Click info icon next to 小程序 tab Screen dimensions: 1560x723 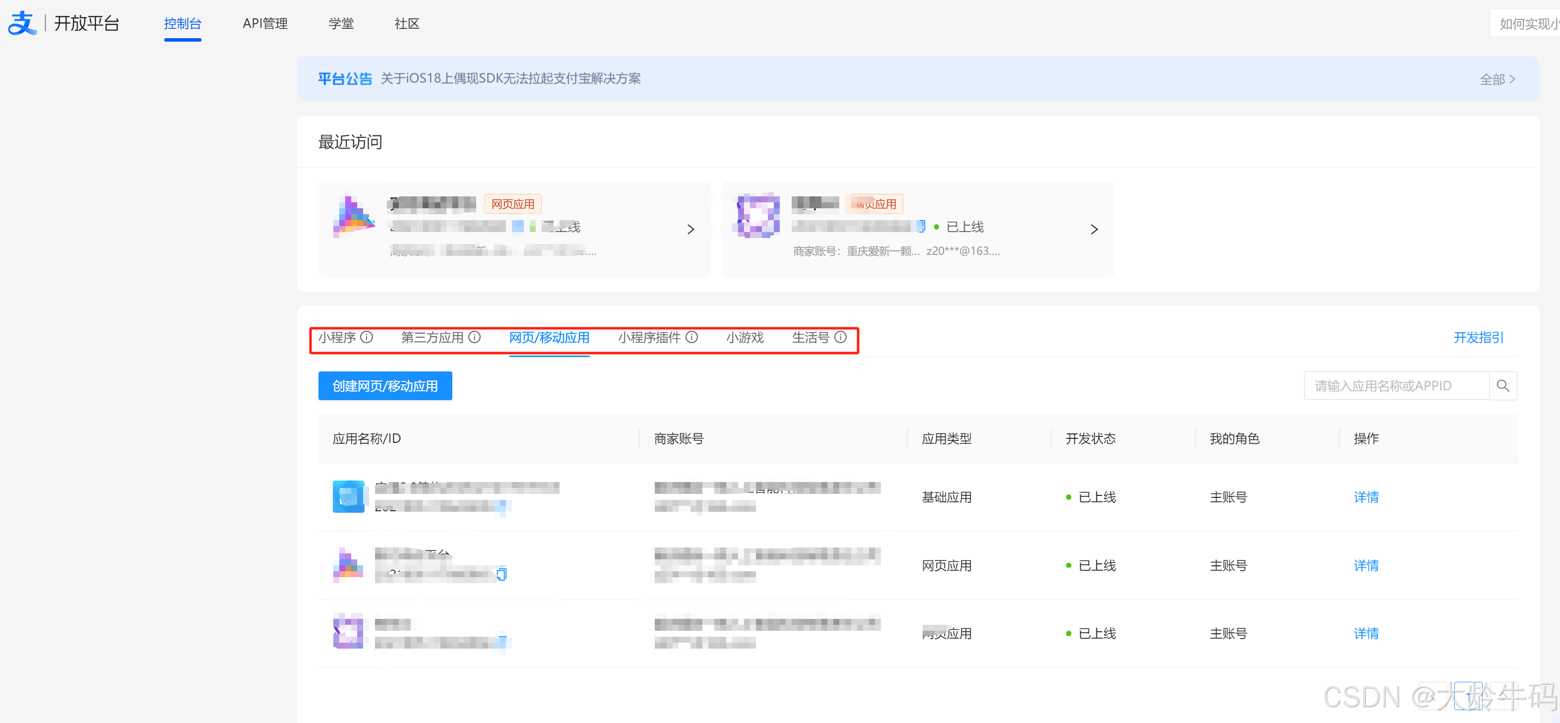pos(367,337)
